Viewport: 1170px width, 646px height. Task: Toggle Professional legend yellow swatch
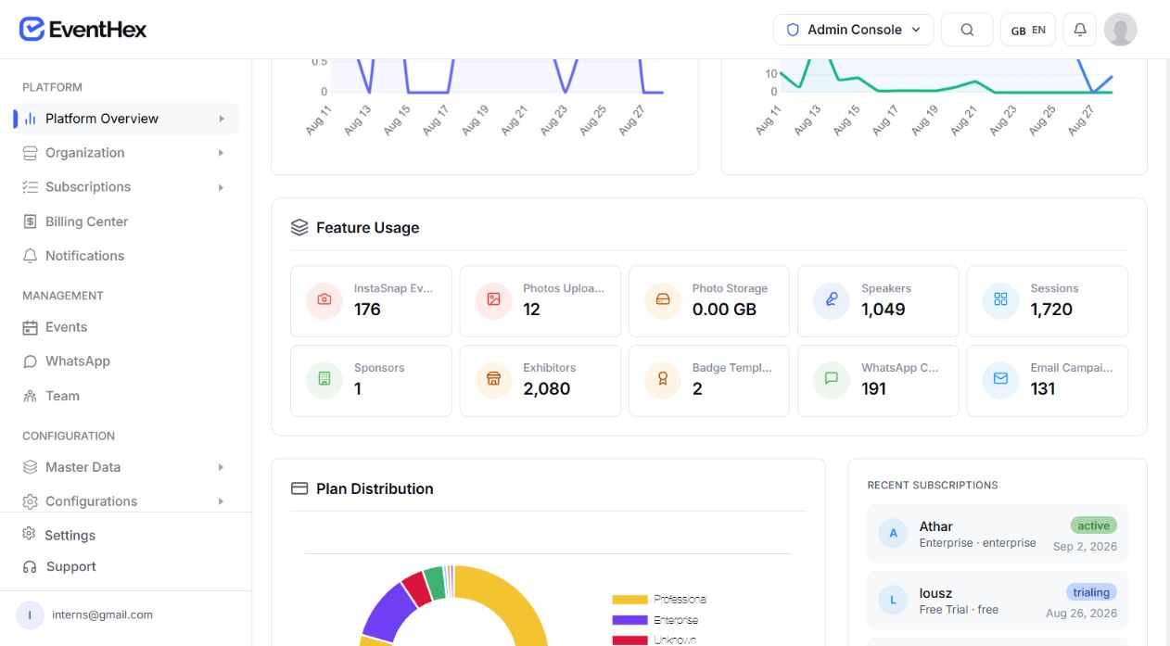[630, 600]
